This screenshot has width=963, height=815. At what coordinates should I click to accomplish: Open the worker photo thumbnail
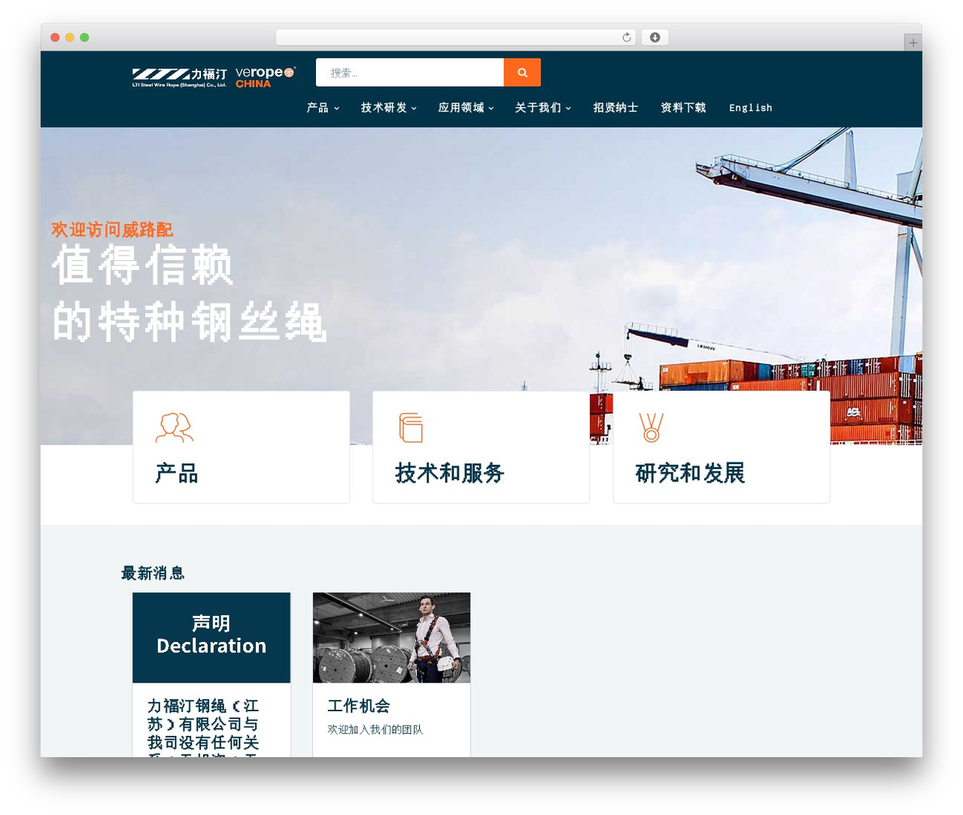(391, 638)
